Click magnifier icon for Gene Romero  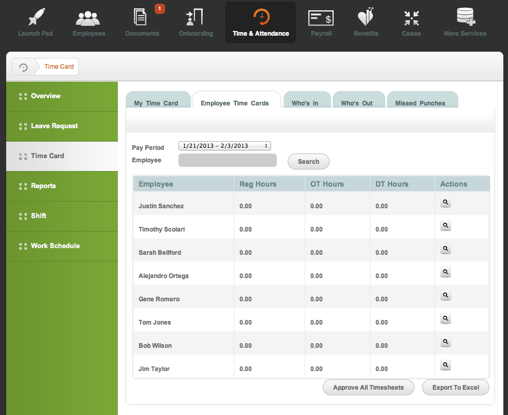445,296
